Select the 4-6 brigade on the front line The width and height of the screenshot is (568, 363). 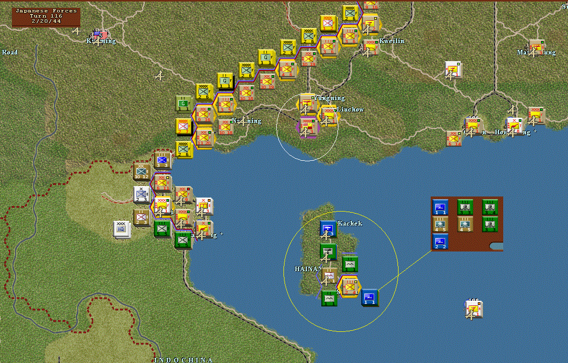(x=288, y=69)
